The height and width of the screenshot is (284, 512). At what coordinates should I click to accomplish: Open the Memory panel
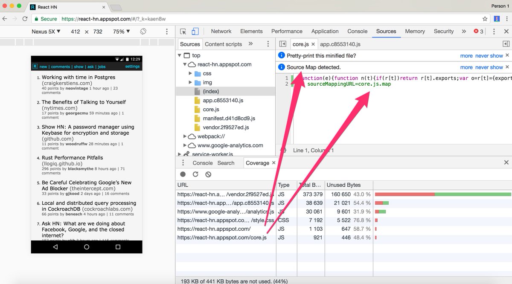[x=415, y=32]
